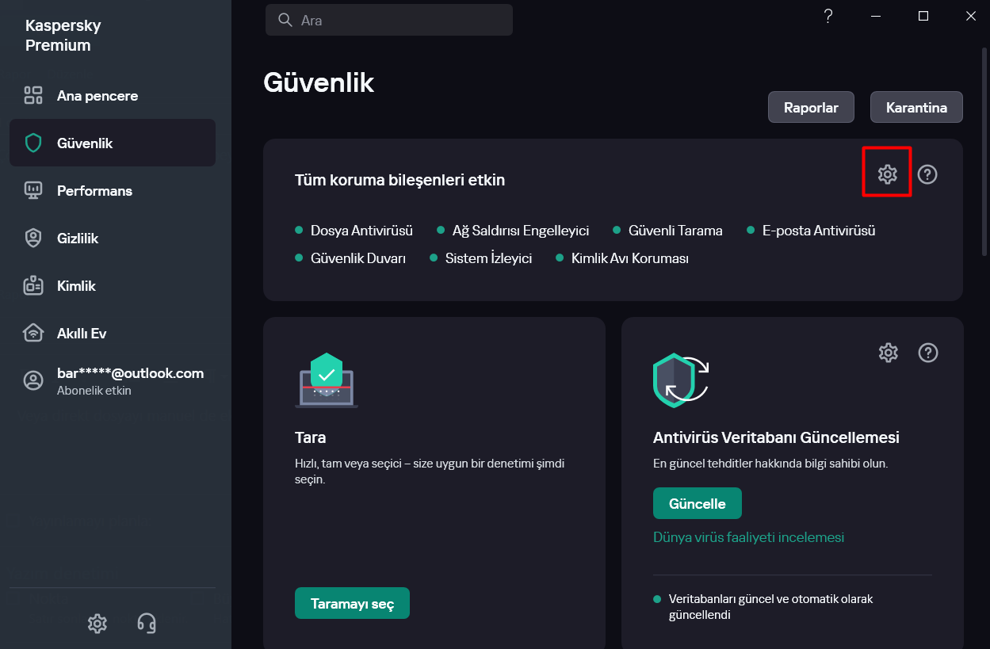
Task: Click E-posta Antivirüsü component
Action: (x=811, y=231)
